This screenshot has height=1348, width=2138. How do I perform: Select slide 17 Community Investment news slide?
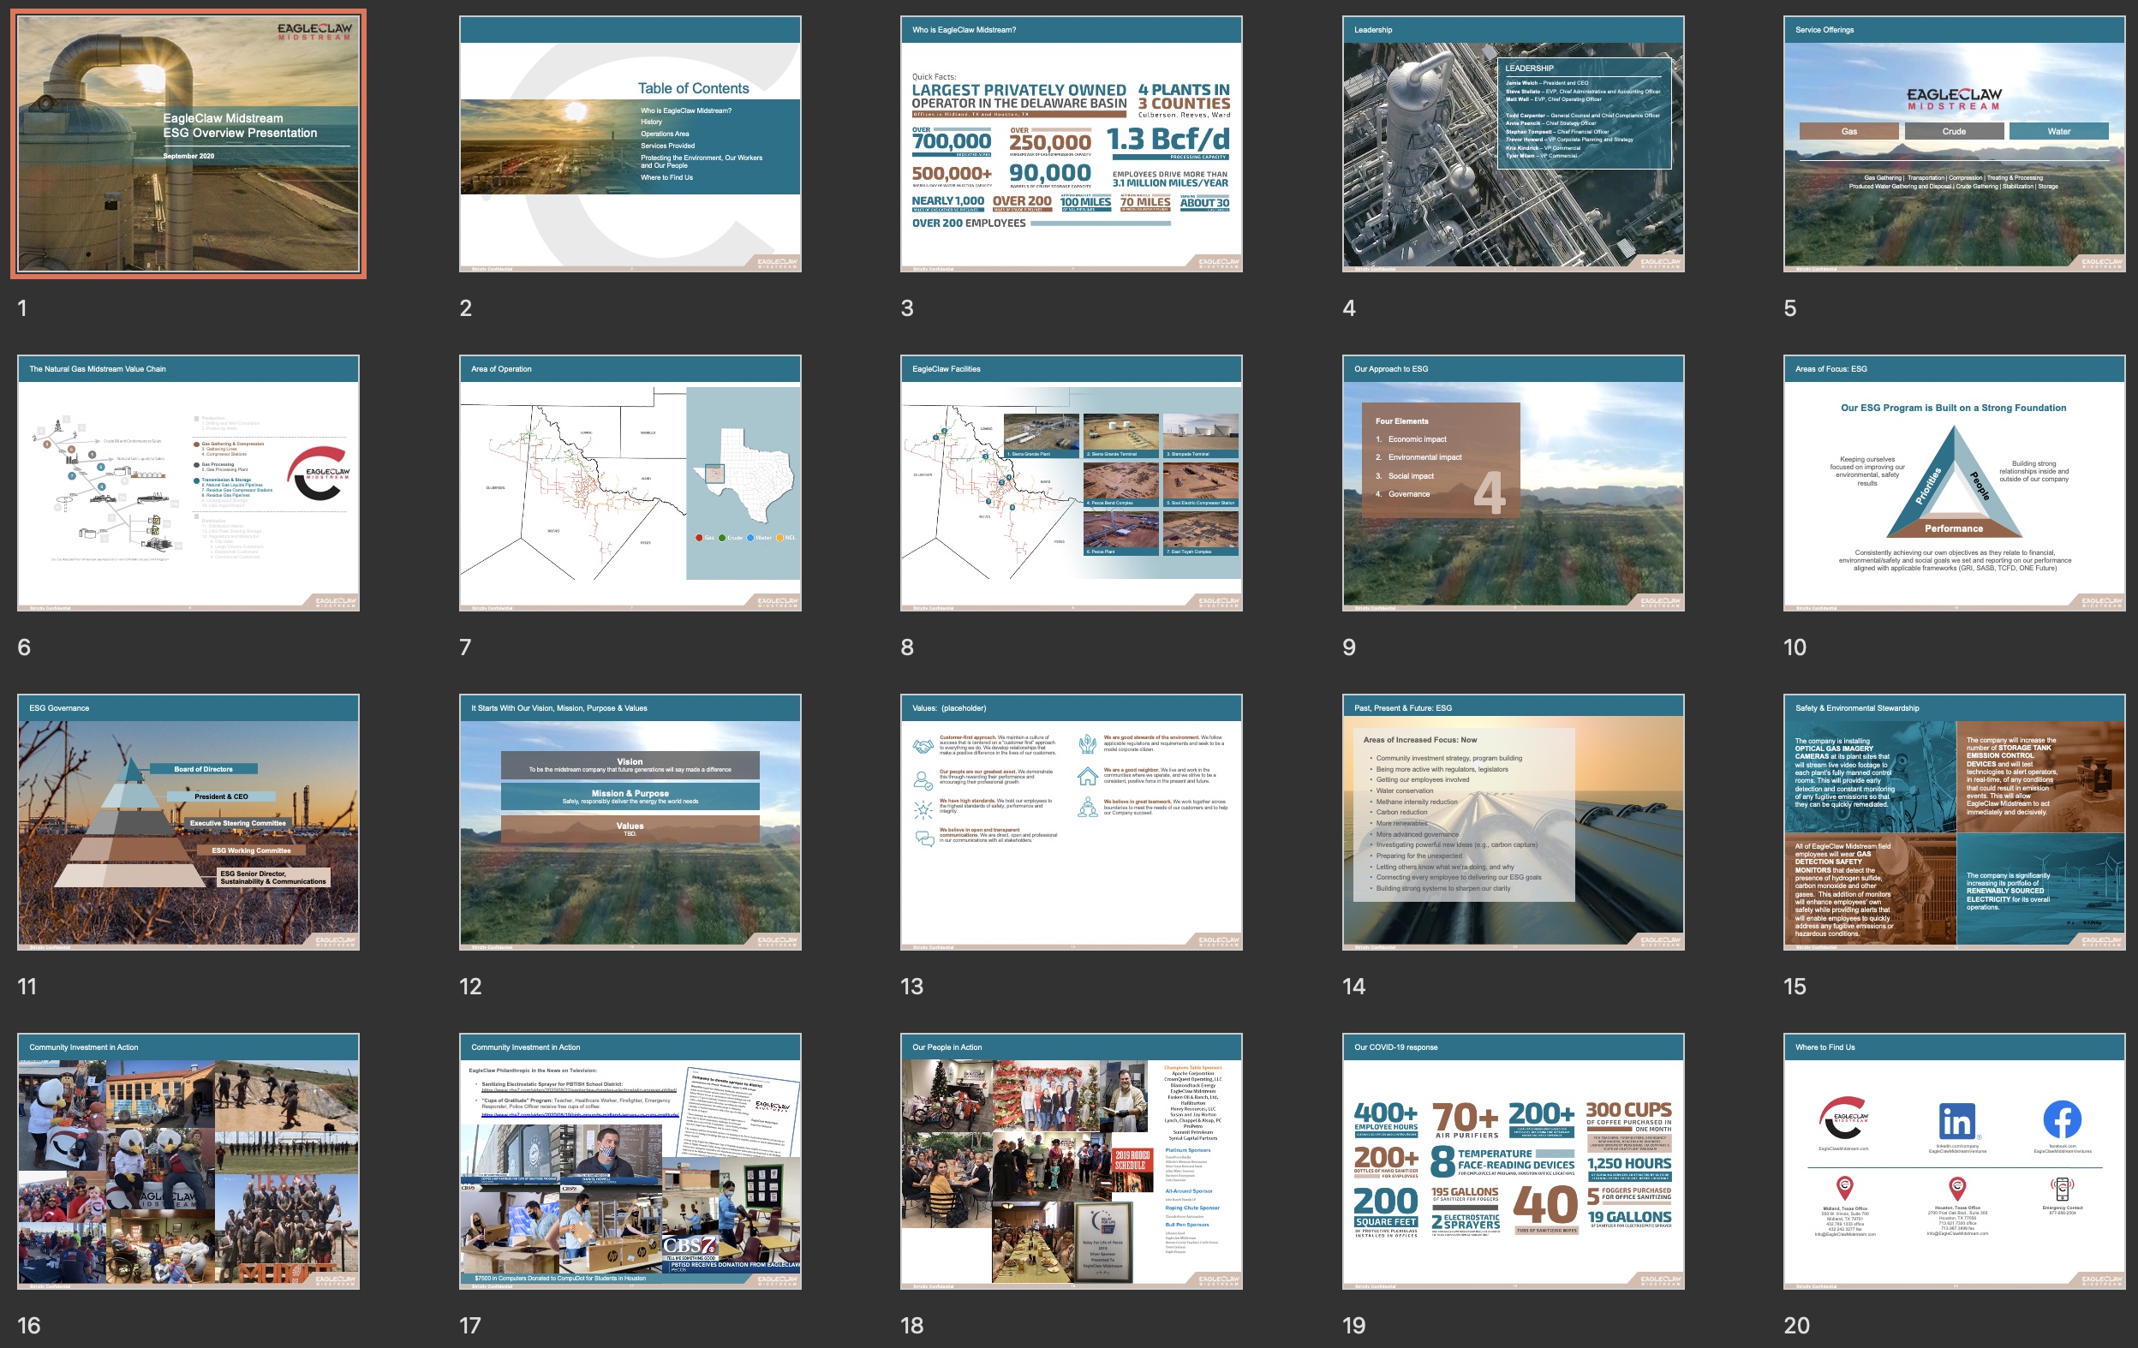[x=630, y=1160]
